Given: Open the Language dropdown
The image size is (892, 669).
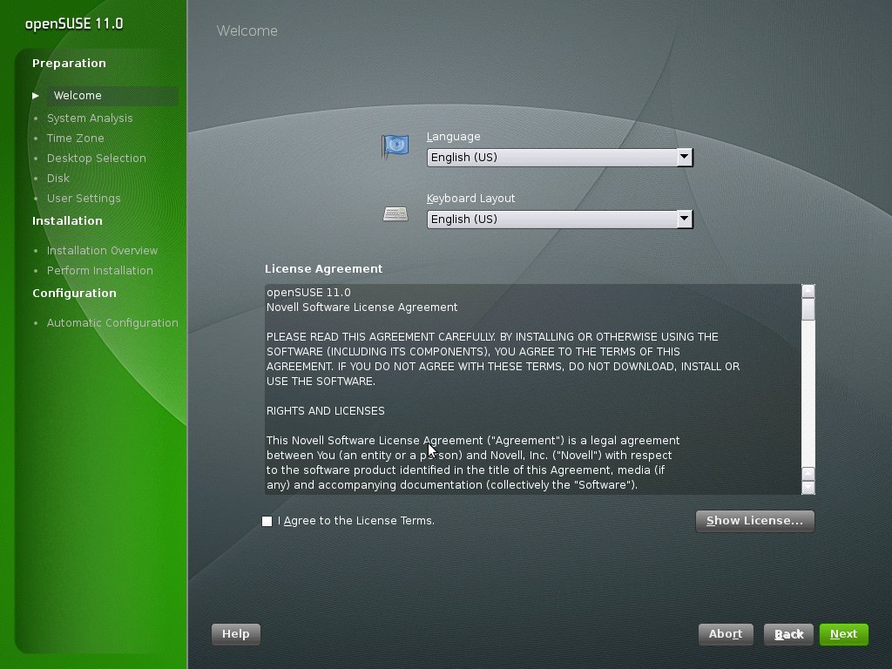Looking at the screenshot, I should 560,158.
